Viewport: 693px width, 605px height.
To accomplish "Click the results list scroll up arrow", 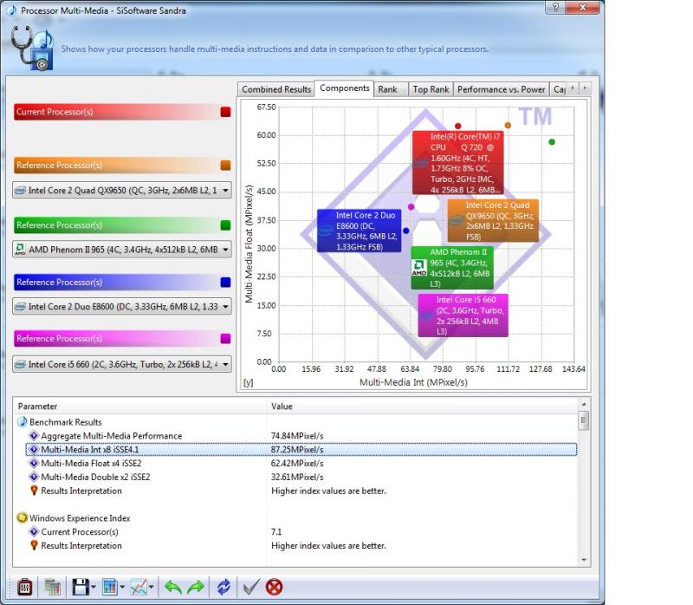I will click(x=584, y=404).
